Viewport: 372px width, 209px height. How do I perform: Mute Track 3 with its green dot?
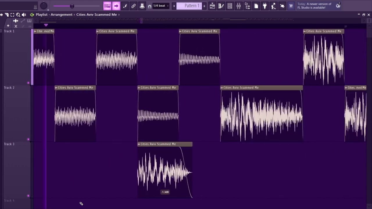tap(28, 196)
